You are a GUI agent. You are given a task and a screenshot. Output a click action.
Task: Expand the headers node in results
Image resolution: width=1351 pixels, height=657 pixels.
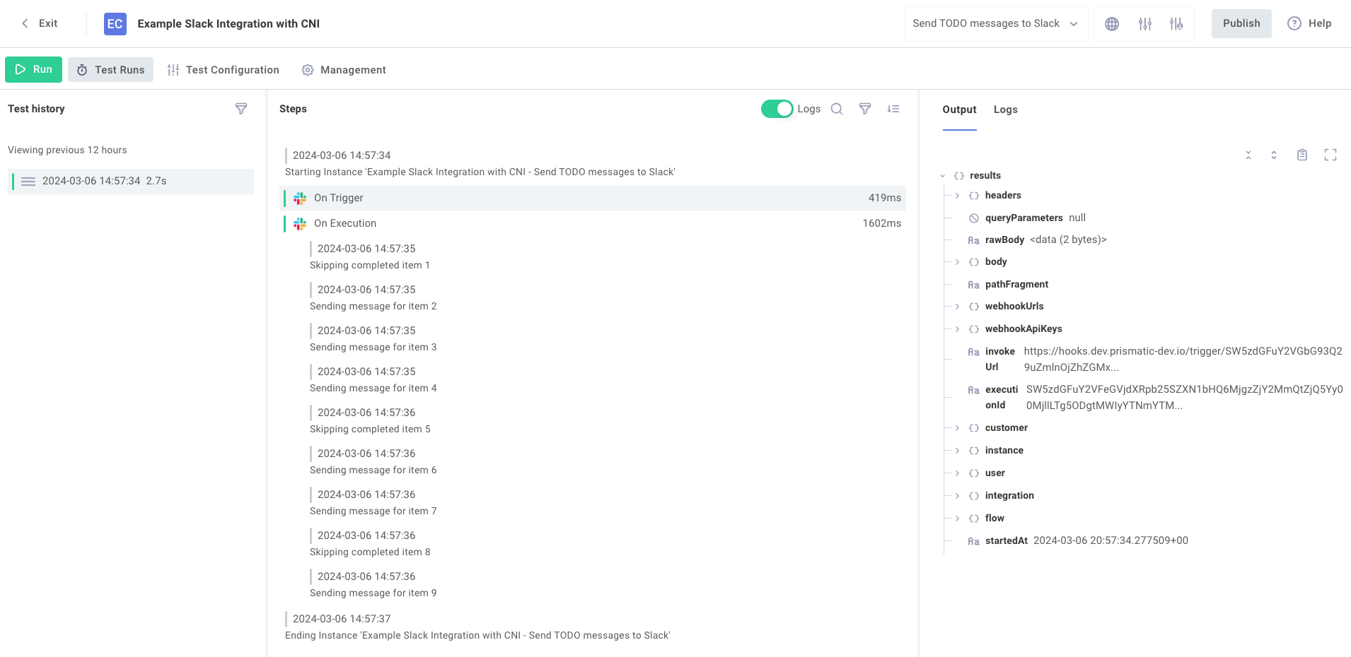click(x=956, y=195)
